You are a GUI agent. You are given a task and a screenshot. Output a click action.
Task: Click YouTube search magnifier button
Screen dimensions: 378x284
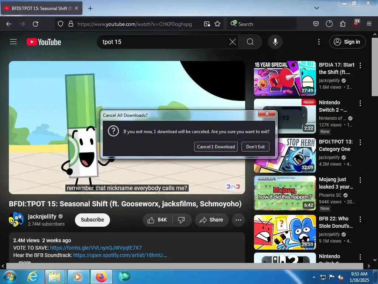[x=250, y=42]
